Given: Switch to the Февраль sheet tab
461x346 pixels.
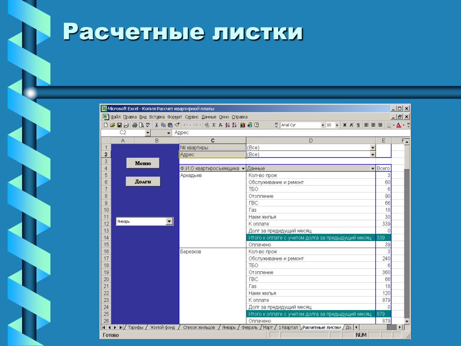Looking at the screenshot, I should tap(249, 327).
